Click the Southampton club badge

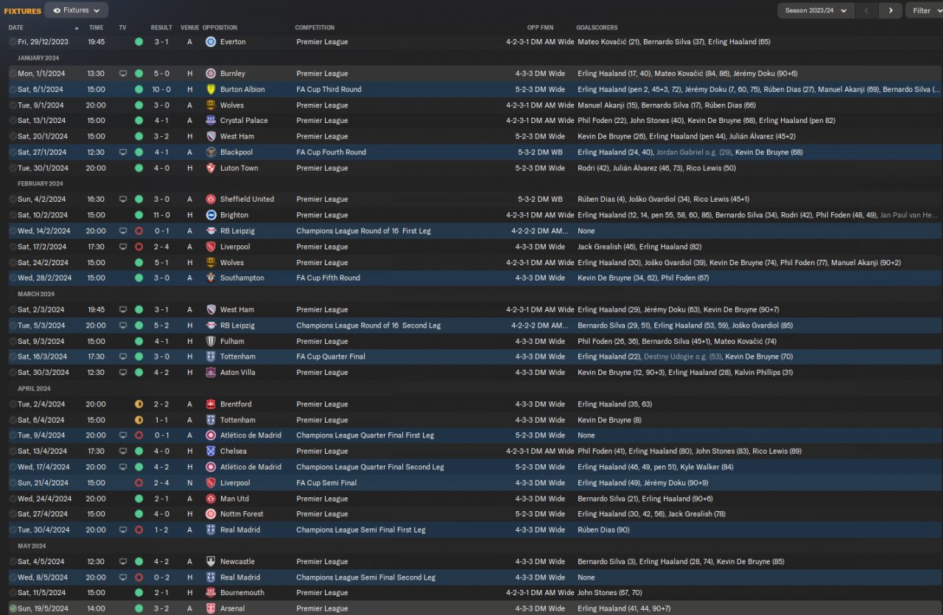coord(211,278)
